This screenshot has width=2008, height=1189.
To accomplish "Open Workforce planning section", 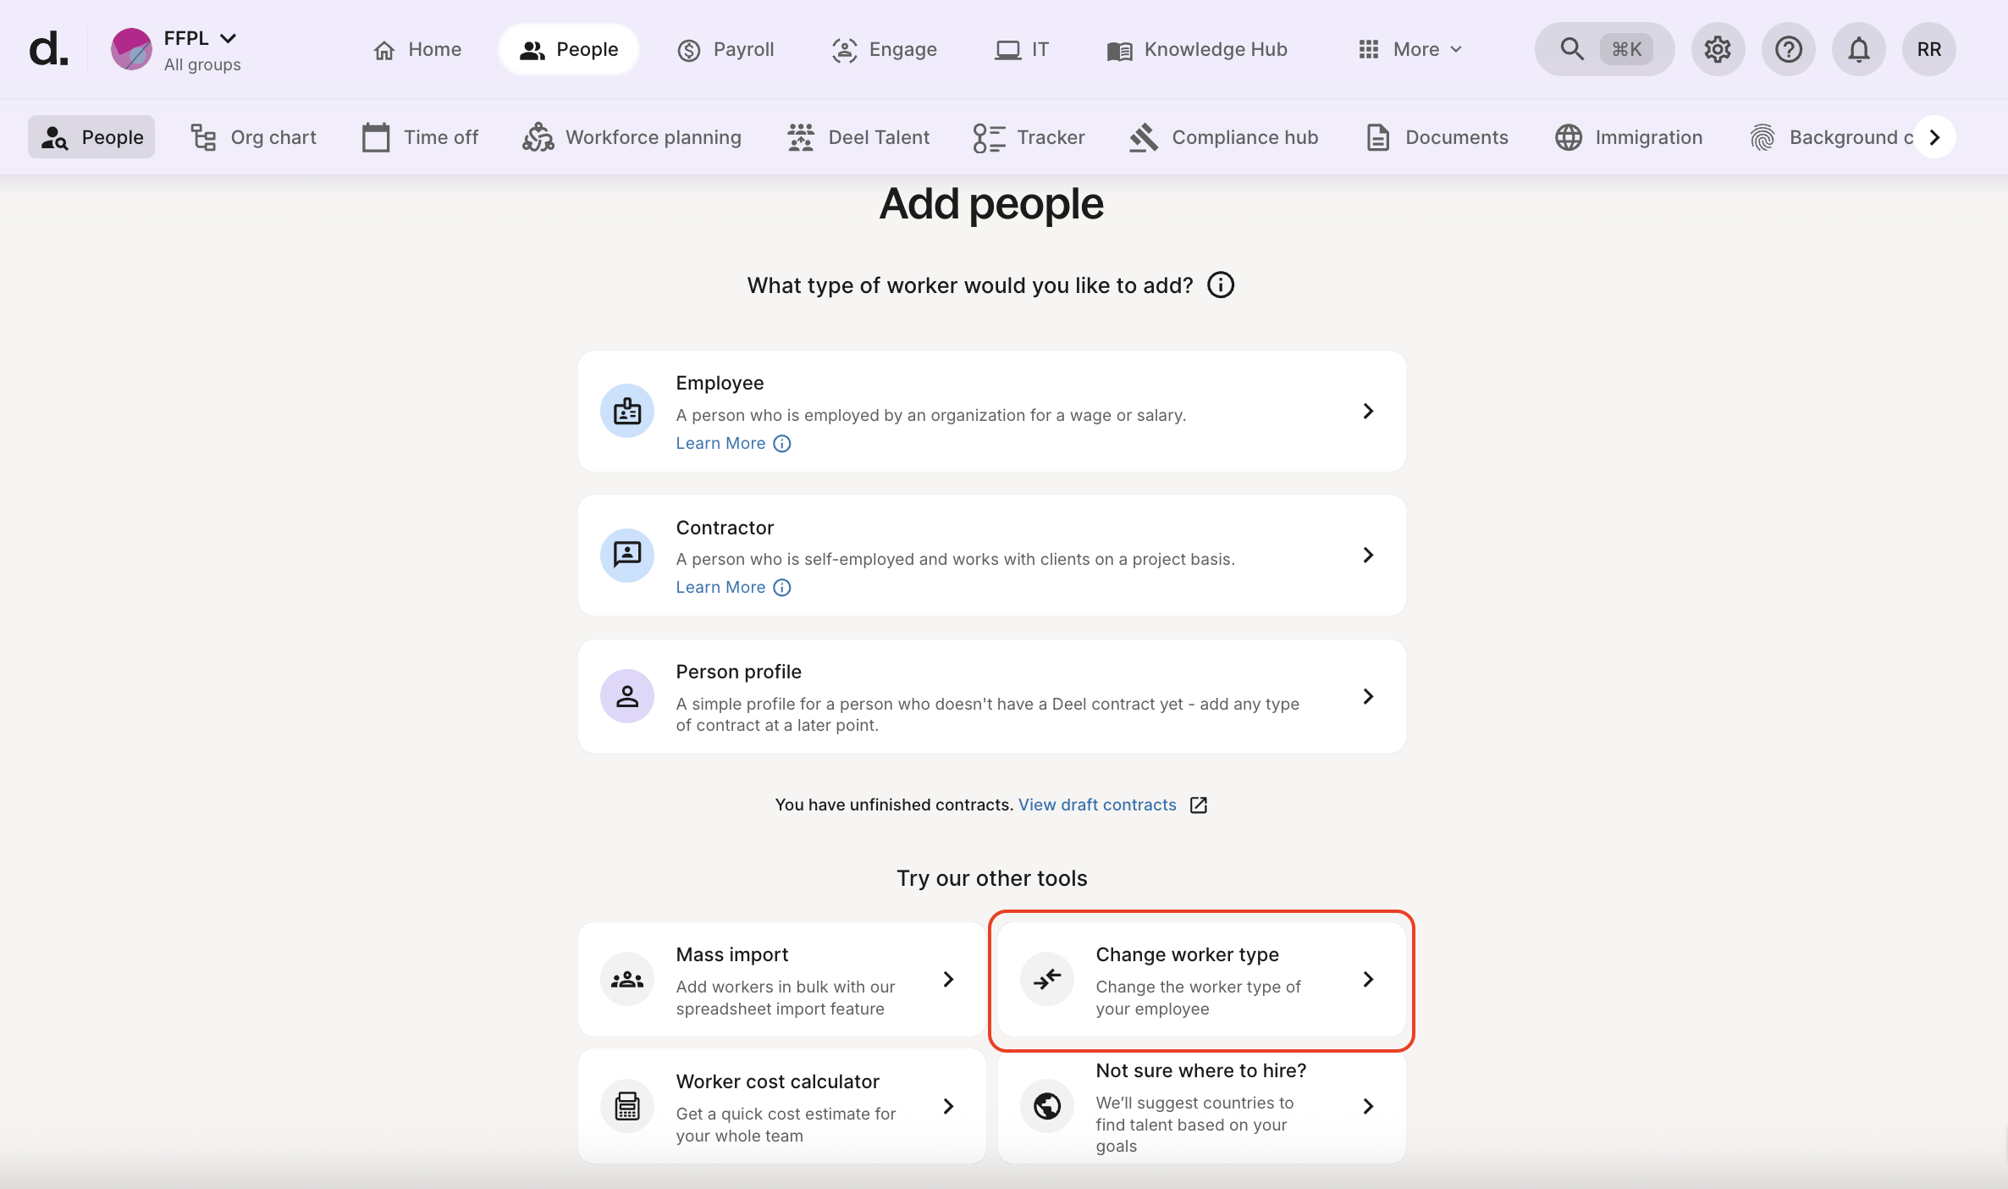I will (632, 137).
